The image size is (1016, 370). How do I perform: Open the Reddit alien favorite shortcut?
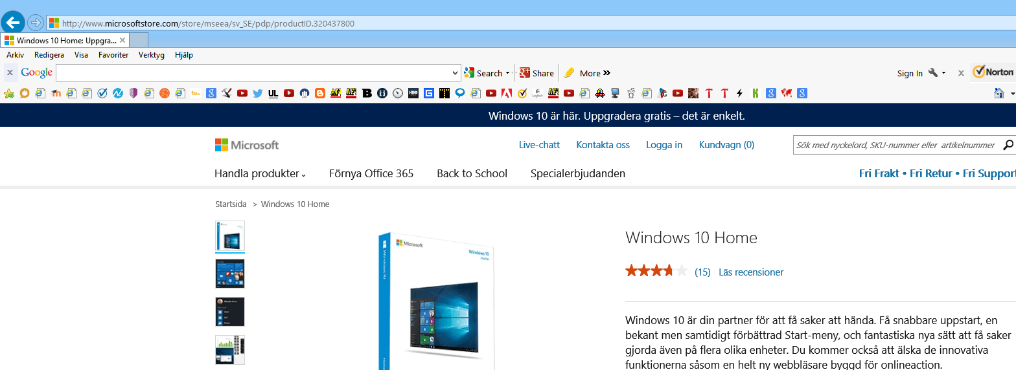click(x=630, y=93)
